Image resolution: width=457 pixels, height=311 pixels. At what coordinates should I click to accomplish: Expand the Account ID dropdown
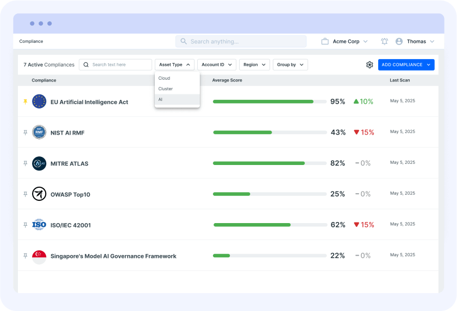pyautogui.click(x=216, y=65)
